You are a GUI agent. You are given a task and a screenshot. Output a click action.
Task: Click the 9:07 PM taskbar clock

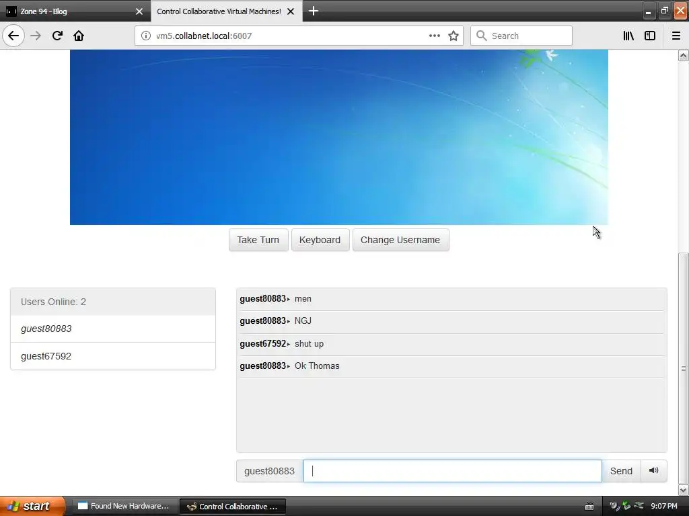click(x=663, y=506)
